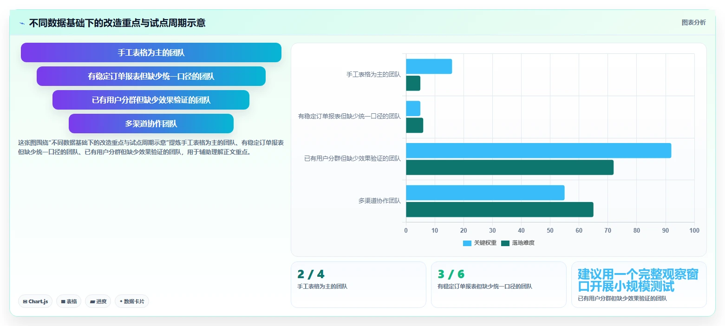Image resolution: width=725 pixels, height=326 pixels.
Task: Select the 有稳定订单报表但缺少统一口径的团队 funnel bar
Action: [x=151, y=76]
